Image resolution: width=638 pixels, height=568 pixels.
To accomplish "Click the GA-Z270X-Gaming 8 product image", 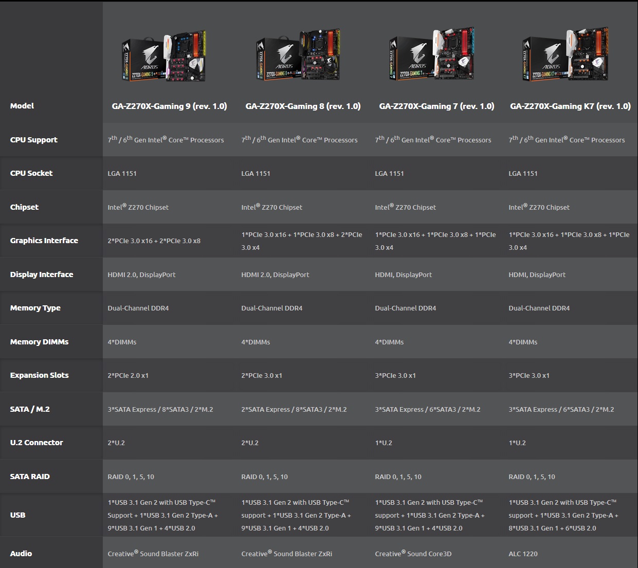I will pos(298,55).
